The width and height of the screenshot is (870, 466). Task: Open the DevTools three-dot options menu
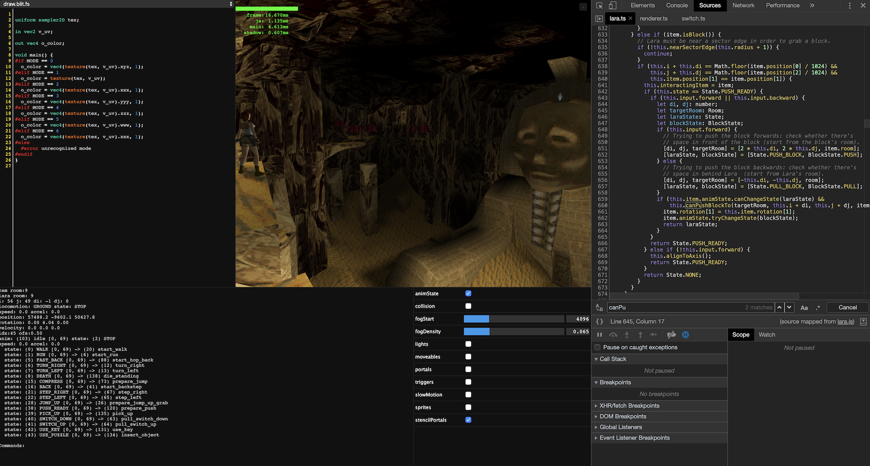pos(850,5)
